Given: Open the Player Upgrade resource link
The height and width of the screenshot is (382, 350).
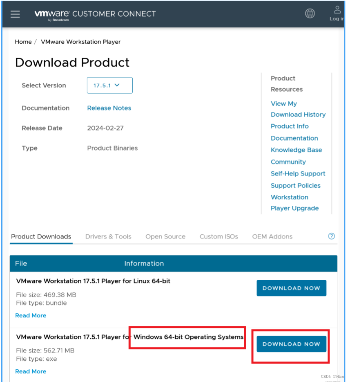Looking at the screenshot, I should click(x=294, y=208).
